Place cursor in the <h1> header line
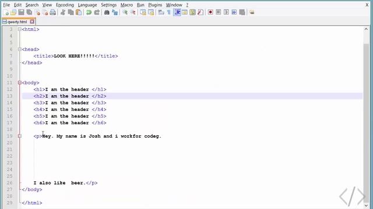 pos(70,89)
